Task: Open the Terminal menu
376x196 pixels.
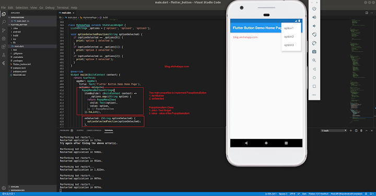Action: [x=63, y=8]
